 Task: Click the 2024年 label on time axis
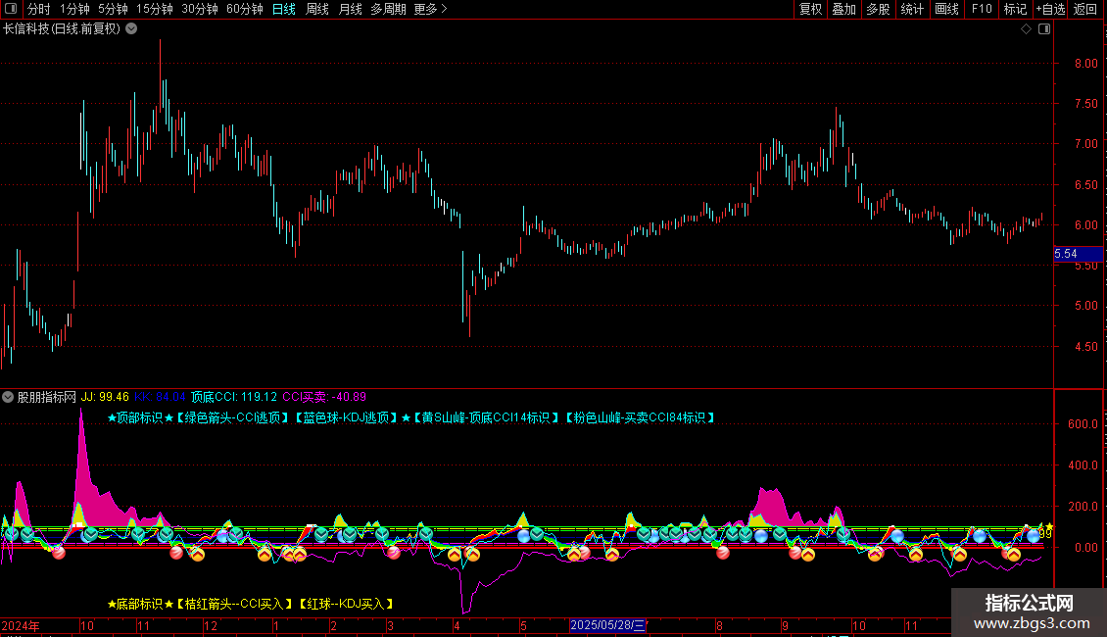click(21, 625)
